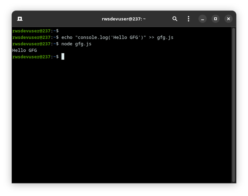This screenshot has width=248, height=196.
Task: Click the title rwsdevuser@237: ~
Action: click(124, 19)
